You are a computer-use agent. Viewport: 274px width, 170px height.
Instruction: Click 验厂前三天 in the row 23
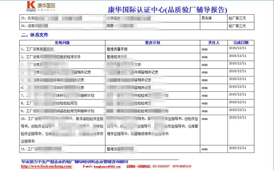[x=237, y=18]
